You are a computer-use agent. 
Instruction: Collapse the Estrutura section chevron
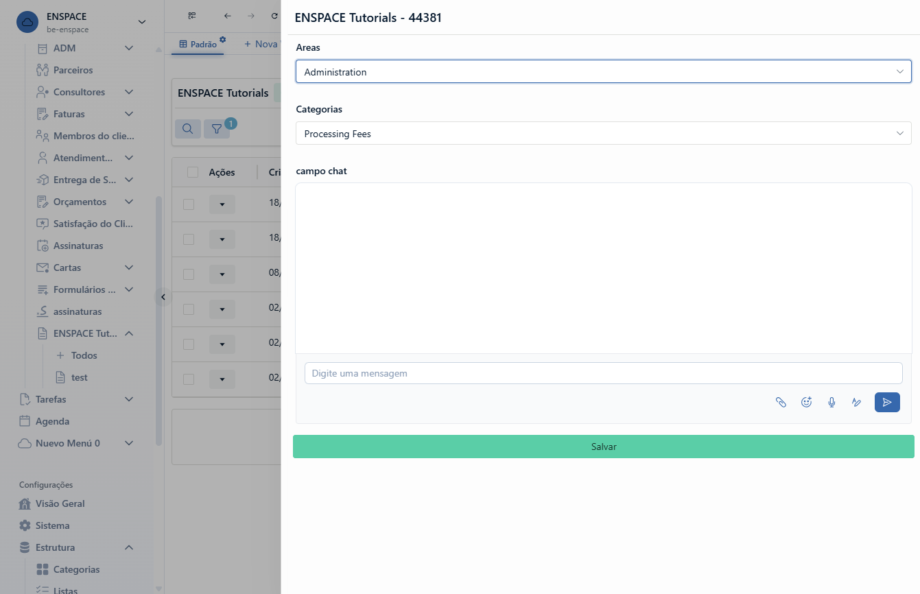pyautogui.click(x=129, y=547)
